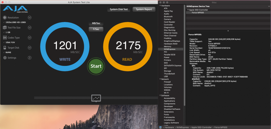271x129 pixels.
Task: Select the 1 GB file size option
Action: click(x=8, y=33)
